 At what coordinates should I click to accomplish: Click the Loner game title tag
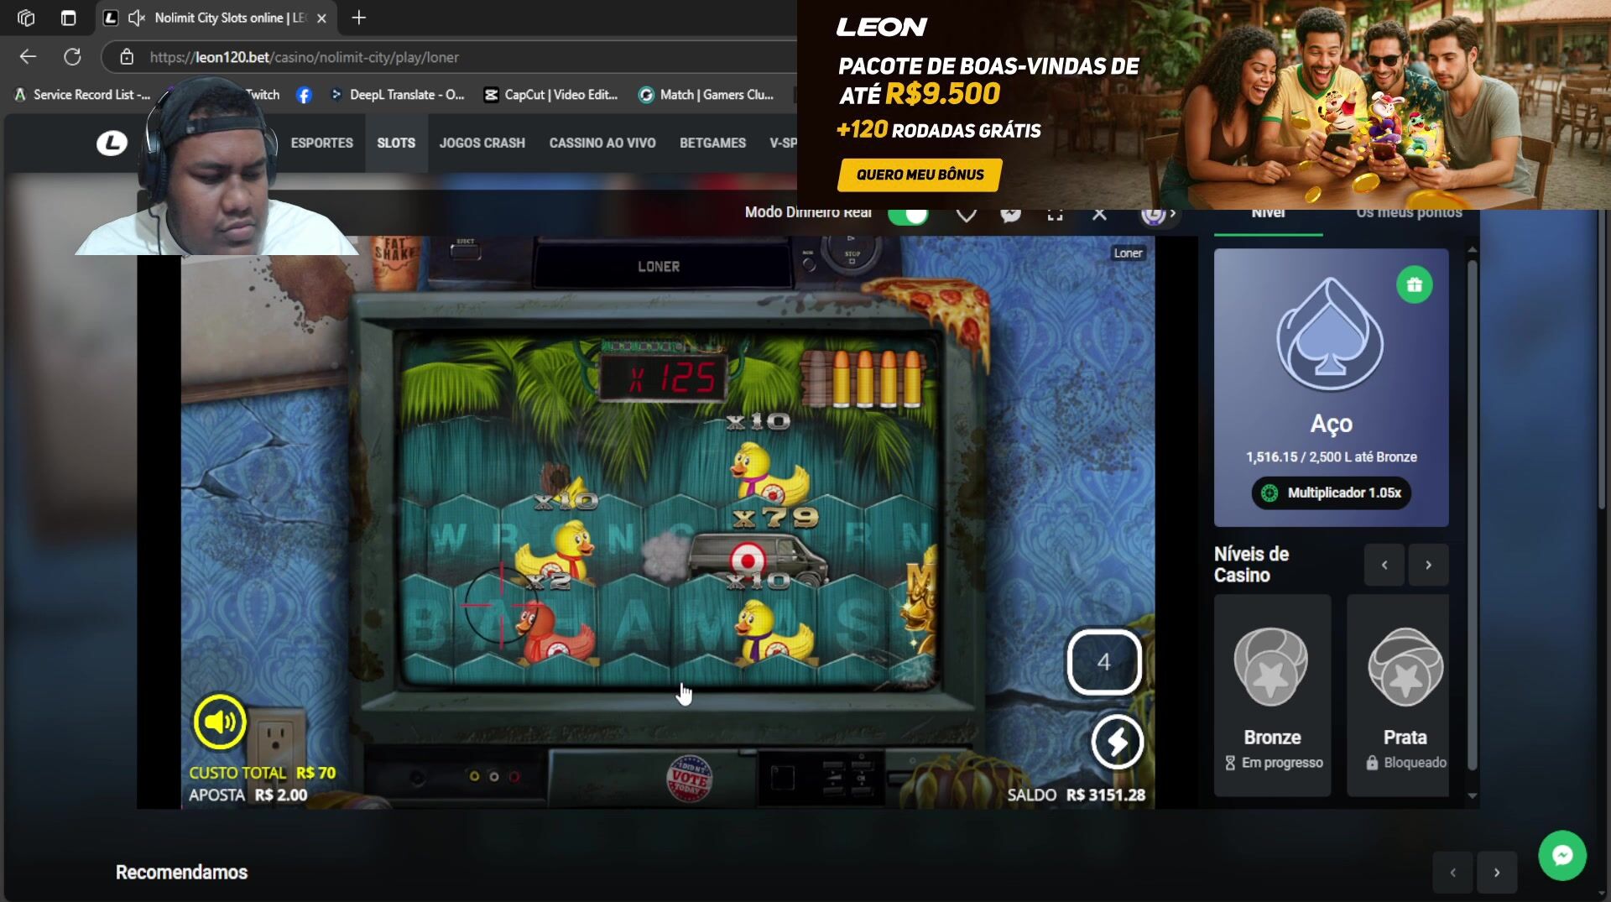(1128, 253)
